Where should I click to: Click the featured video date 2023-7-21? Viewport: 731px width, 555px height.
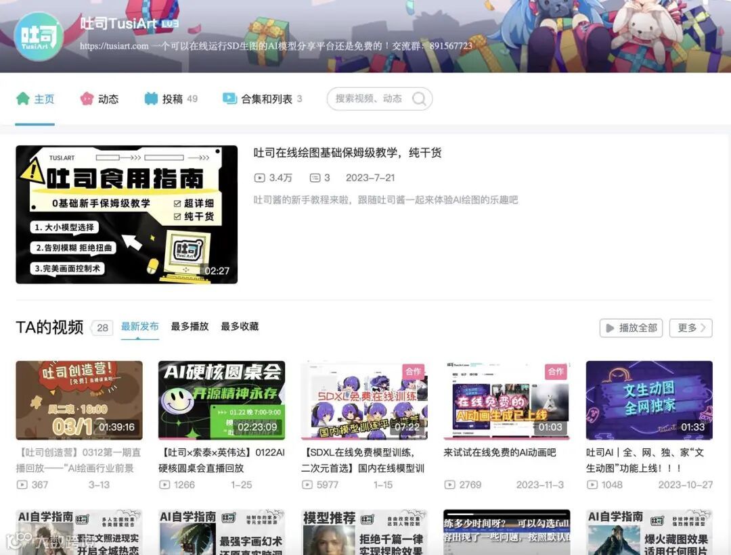click(x=370, y=178)
